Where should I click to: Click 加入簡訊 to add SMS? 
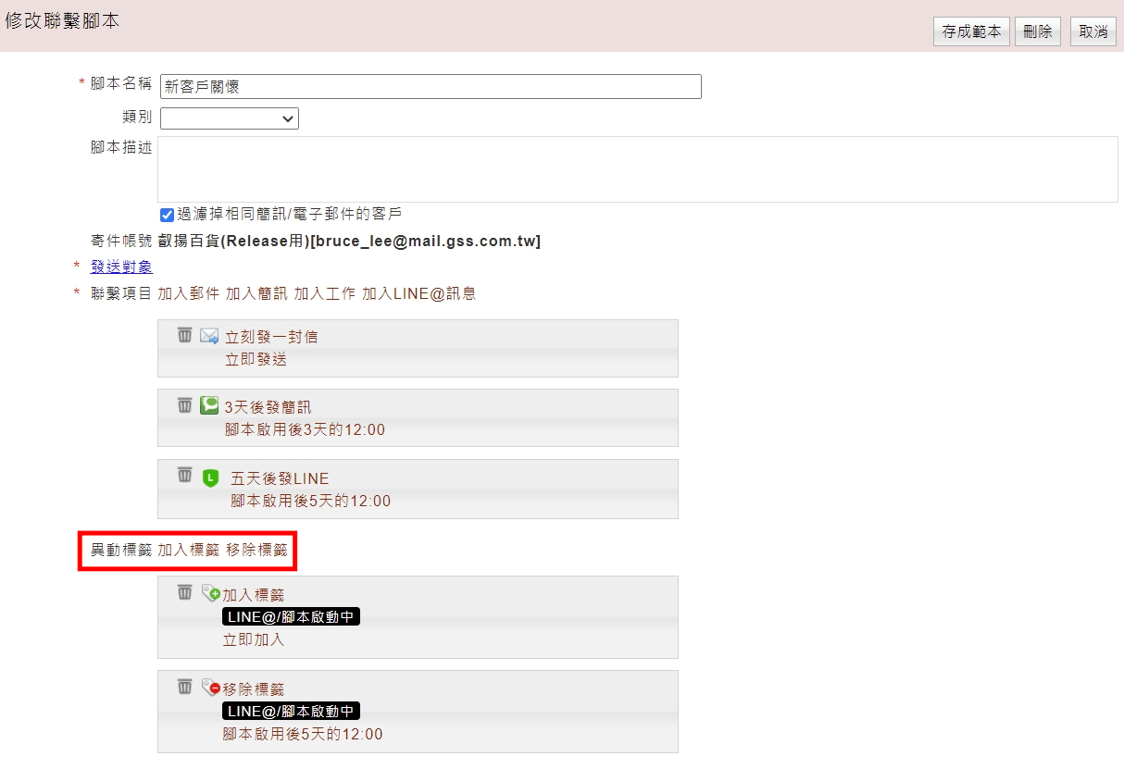pyautogui.click(x=256, y=293)
